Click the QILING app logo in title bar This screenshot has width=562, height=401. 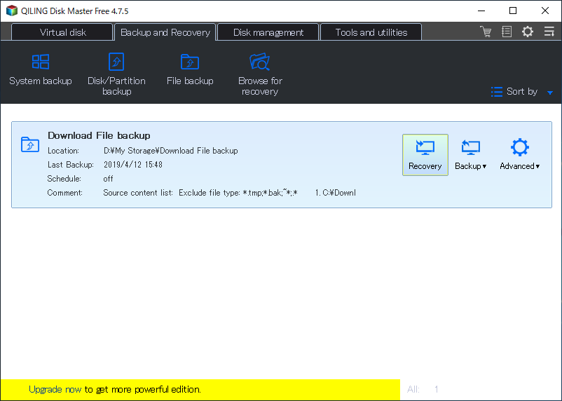(x=12, y=11)
